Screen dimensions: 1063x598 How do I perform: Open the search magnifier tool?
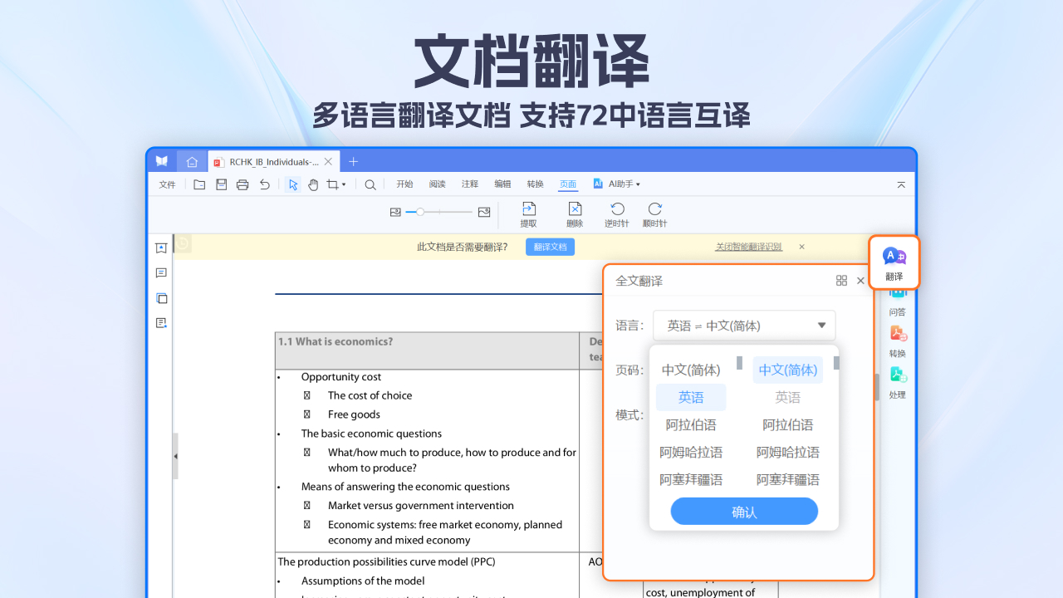pyautogui.click(x=370, y=184)
